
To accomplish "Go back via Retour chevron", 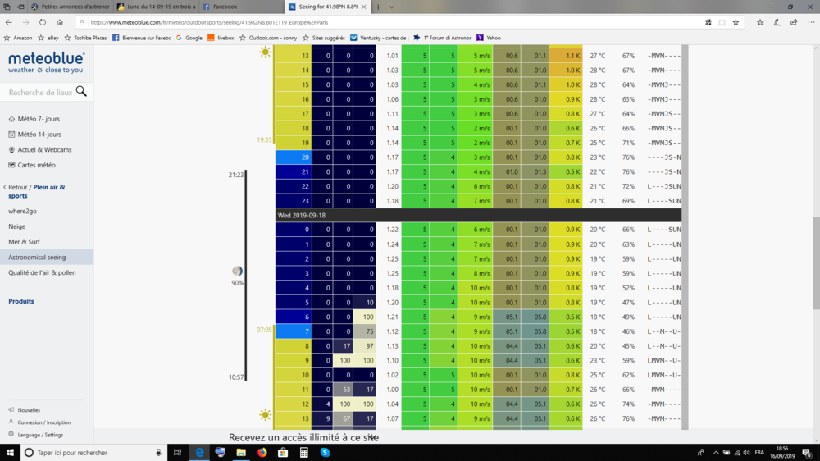I will [5, 187].
